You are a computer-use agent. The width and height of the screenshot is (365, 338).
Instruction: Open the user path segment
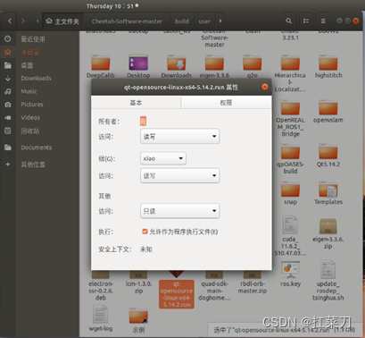click(x=204, y=21)
